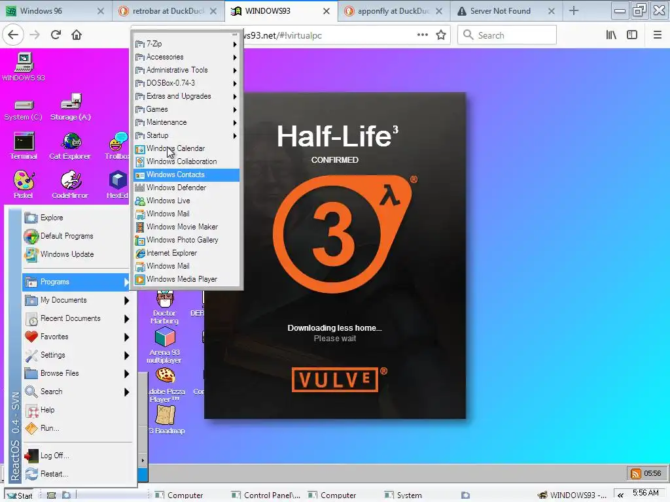The image size is (670, 502).
Task: Open the HexEd cube icon
Action: click(118, 184)
